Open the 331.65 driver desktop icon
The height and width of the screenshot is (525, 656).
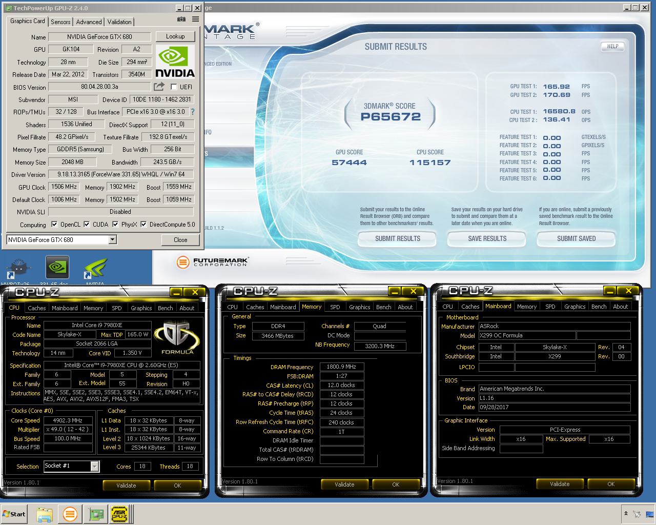click(57, 268)
